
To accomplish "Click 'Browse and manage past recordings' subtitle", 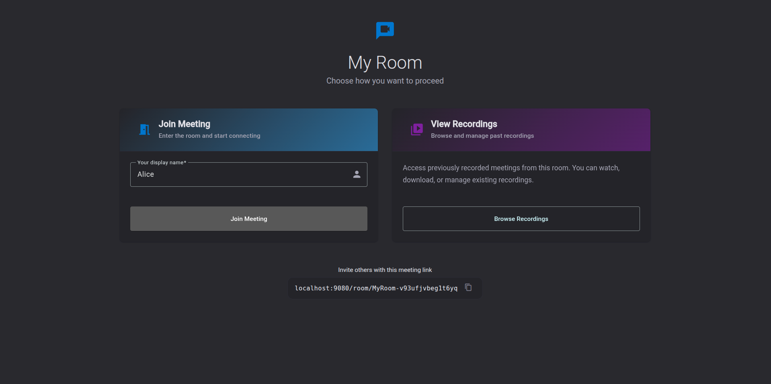I will [x=482, y=136].
